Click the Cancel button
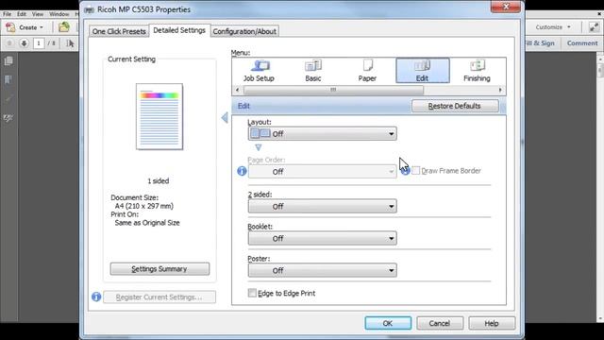604x340 pixels. click(x=440, y=323)
